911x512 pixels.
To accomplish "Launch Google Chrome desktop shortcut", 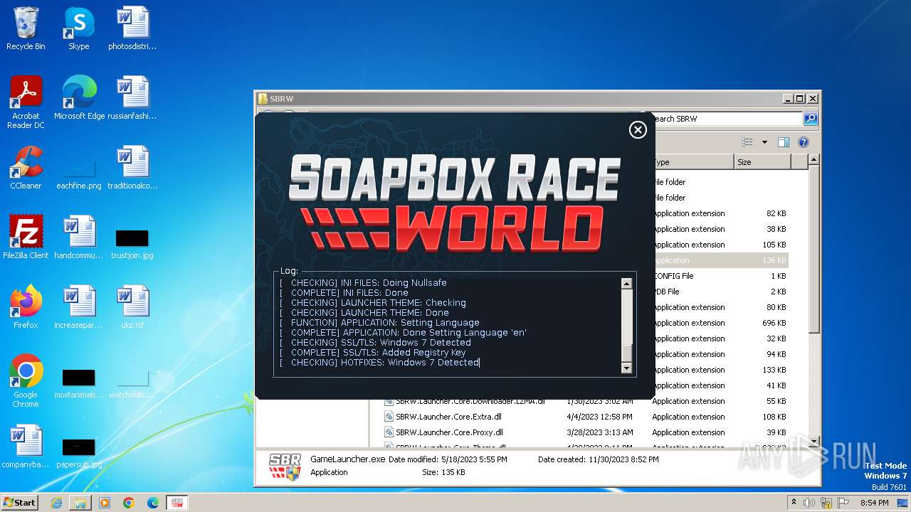I will pos(26,382).
